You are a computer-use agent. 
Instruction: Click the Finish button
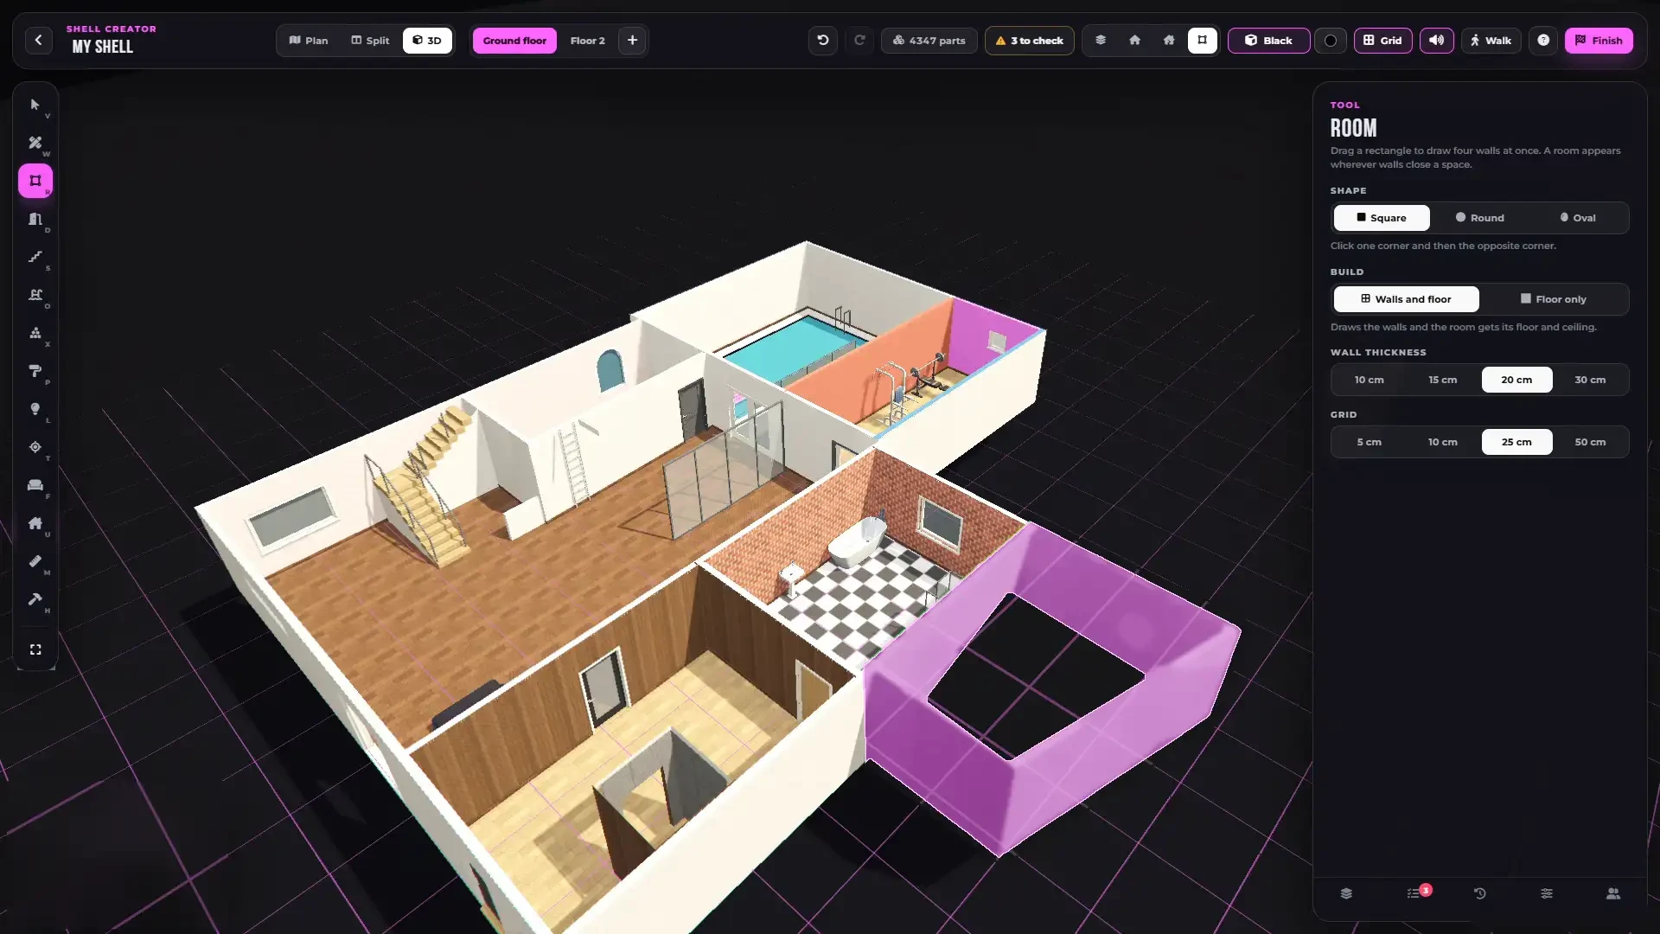pyautogui.click(x=1598, y=41)
